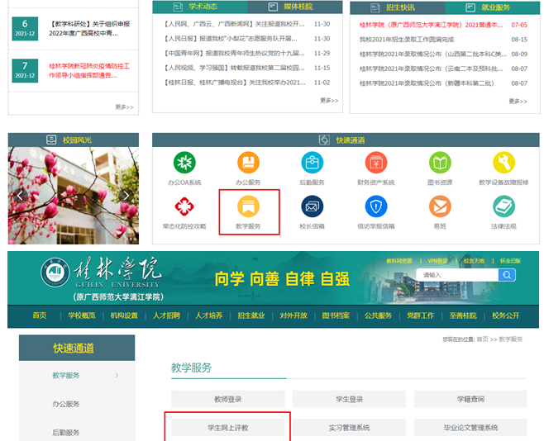Click the 后勤服务 icon

[x=313, y=163]
